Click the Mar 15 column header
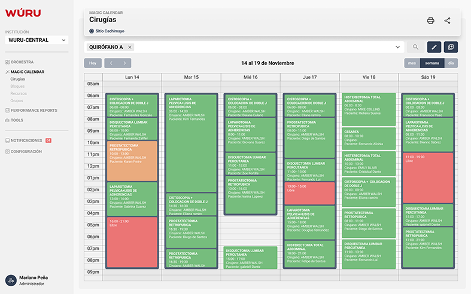This screenshot has width=471, height=294. click(x=192, y=77)
